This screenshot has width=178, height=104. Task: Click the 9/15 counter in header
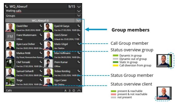(72, 6)
